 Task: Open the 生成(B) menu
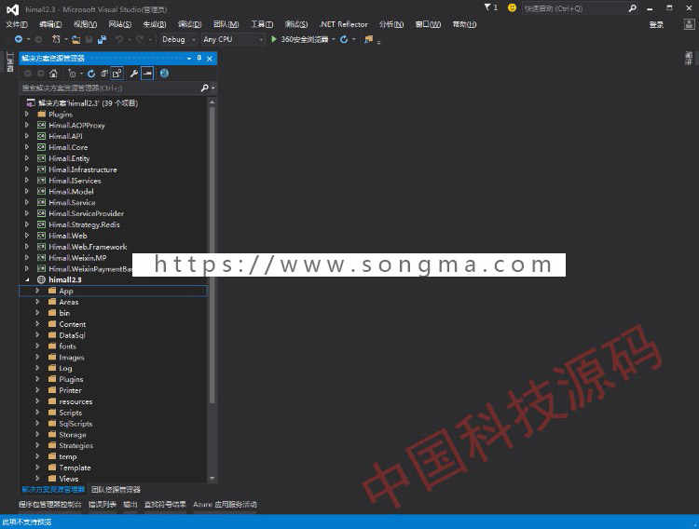(x=154, y=24)
